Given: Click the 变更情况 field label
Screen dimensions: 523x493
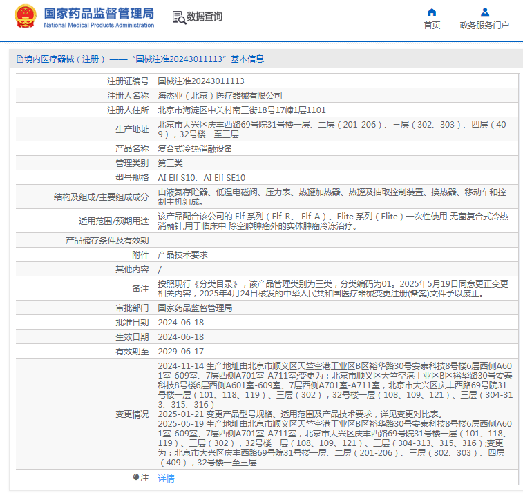Looking at the screenshot, I should tap(132, 414).
